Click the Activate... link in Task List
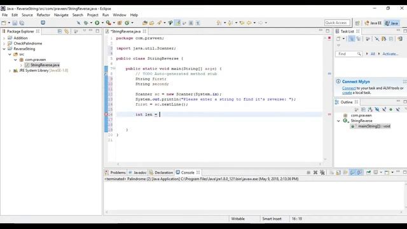Viewport: 407px width, 229px height. click(x=390, y=54)
